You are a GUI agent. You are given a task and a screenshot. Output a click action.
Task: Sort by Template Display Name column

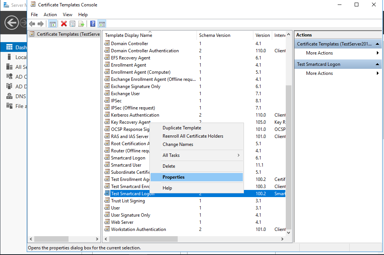(128, 35)
